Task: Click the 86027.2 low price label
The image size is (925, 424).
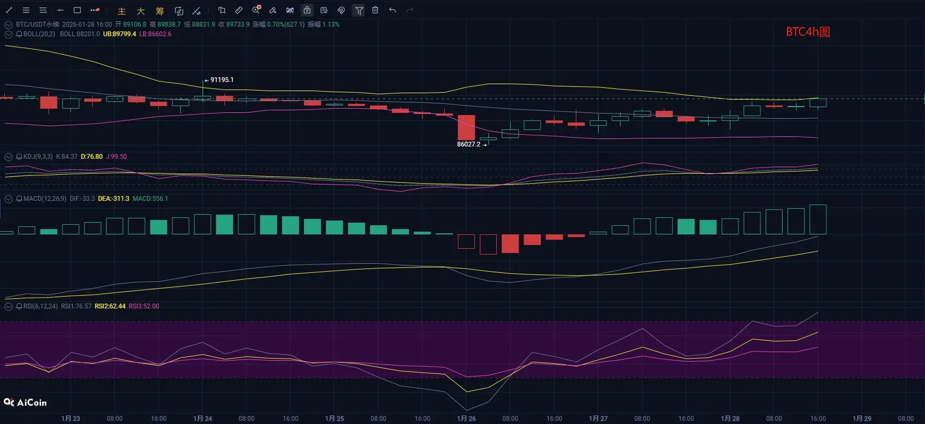Action: tap(469, 144)
